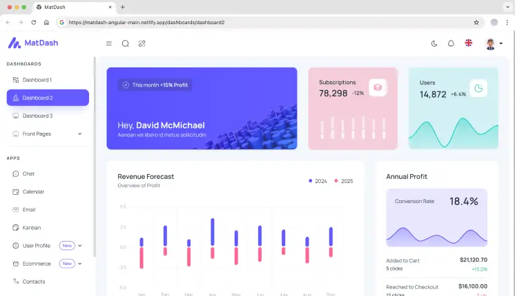Viewport: 515px width, 296px height.
Task: Click the Conversion Rate 18.4% value
Action: [x=464, y=201]
